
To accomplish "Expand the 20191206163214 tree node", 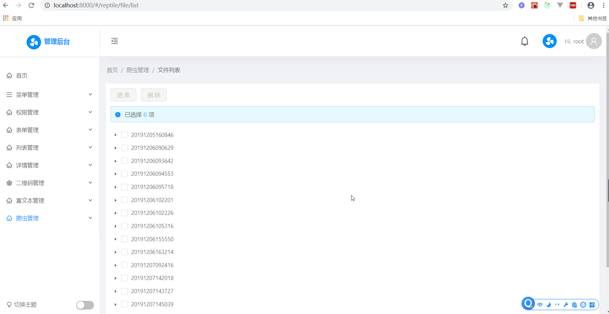I will coord(115,252).
